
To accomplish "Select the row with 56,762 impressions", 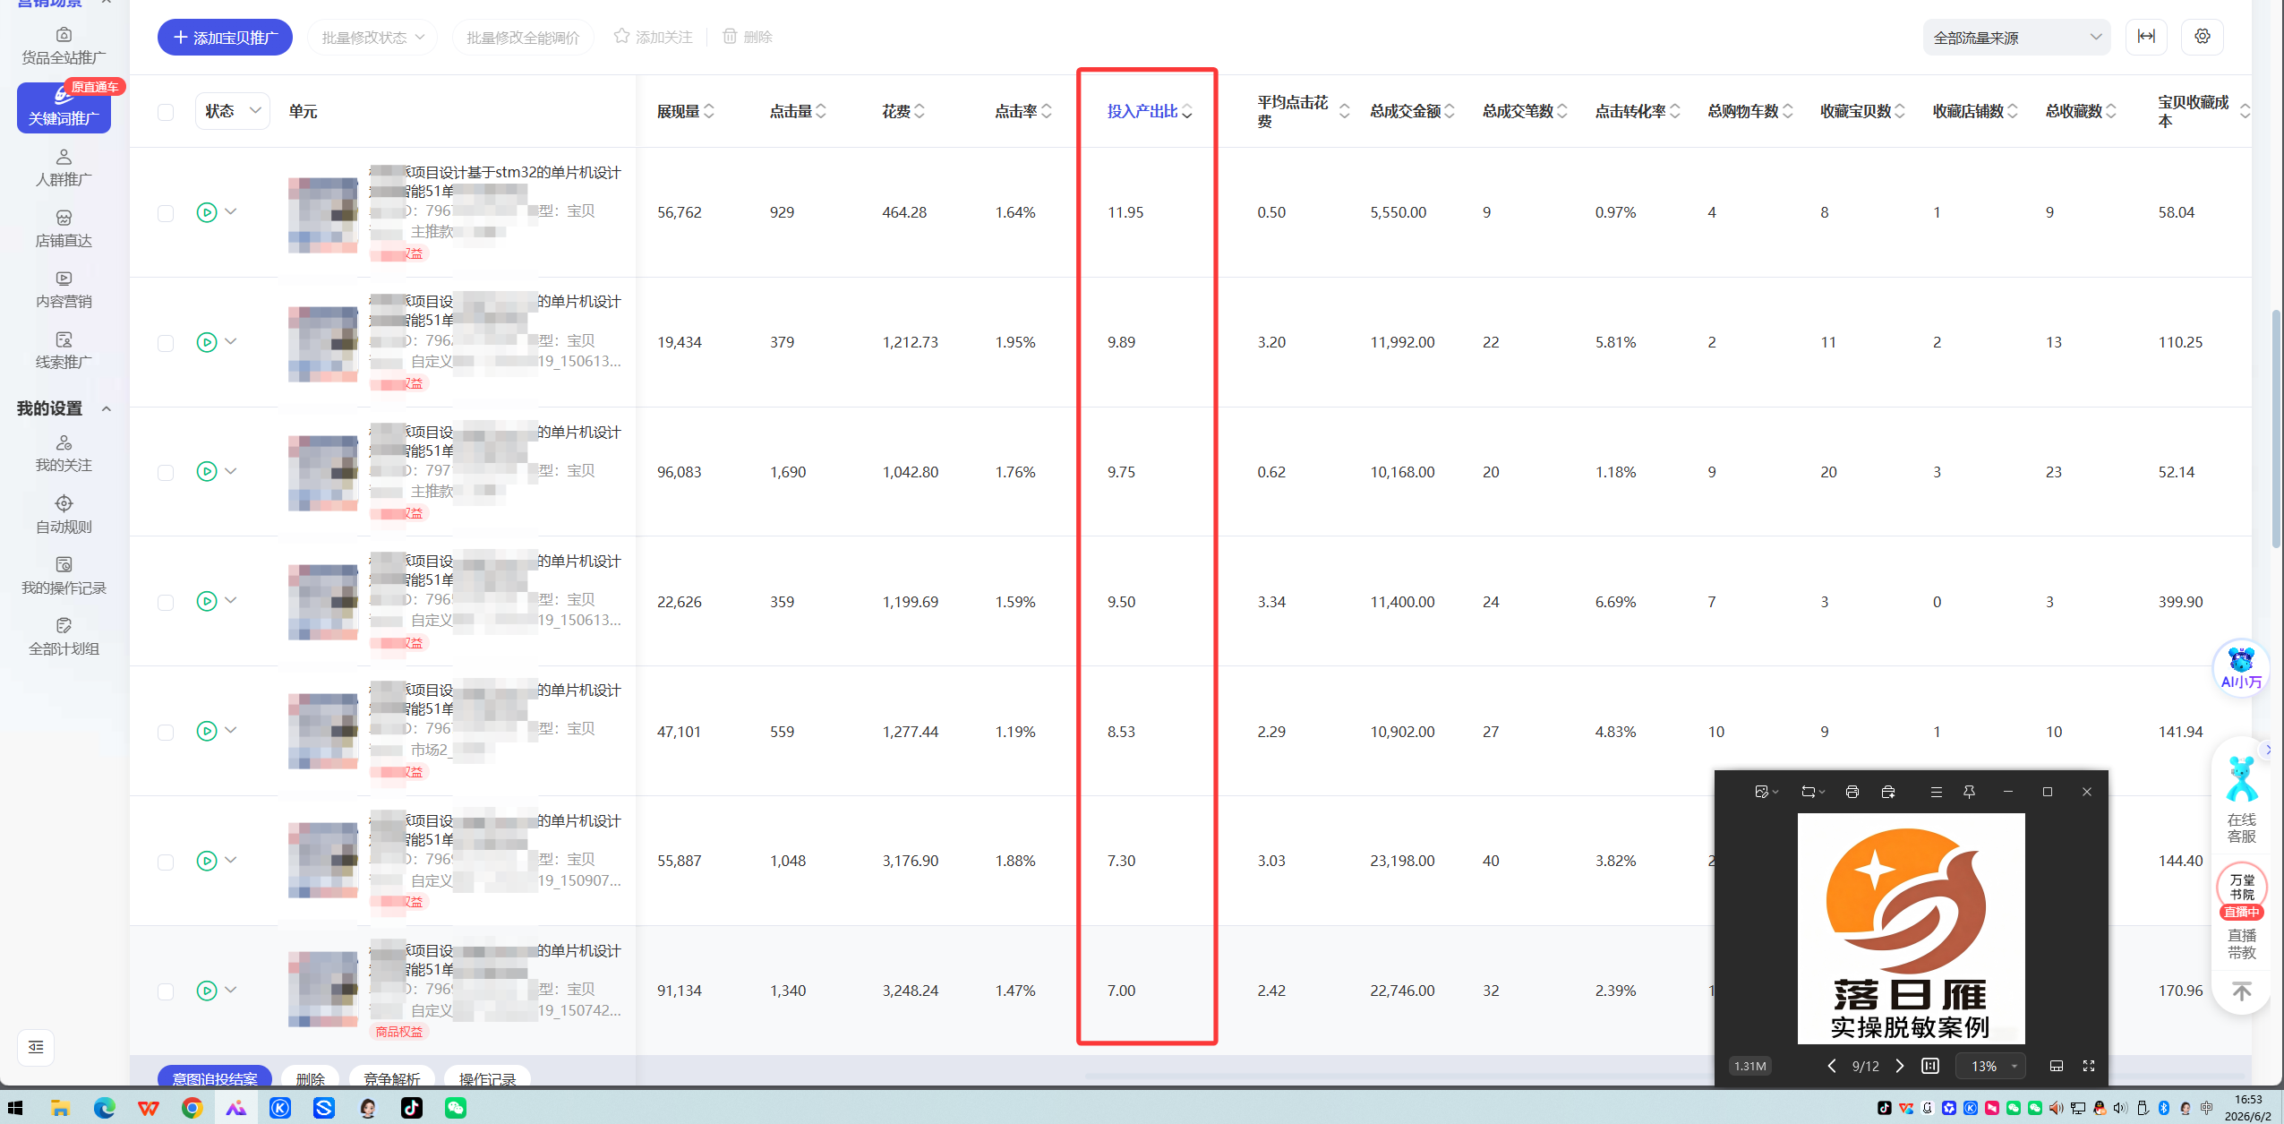I will click(166, 213).
